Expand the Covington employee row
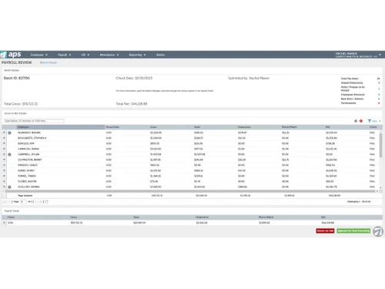Screen dimensions: 385x289 point(4,160)
